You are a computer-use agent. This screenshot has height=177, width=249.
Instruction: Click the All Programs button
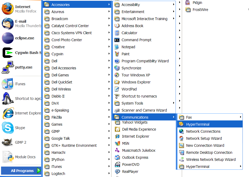tap(21, 171)
